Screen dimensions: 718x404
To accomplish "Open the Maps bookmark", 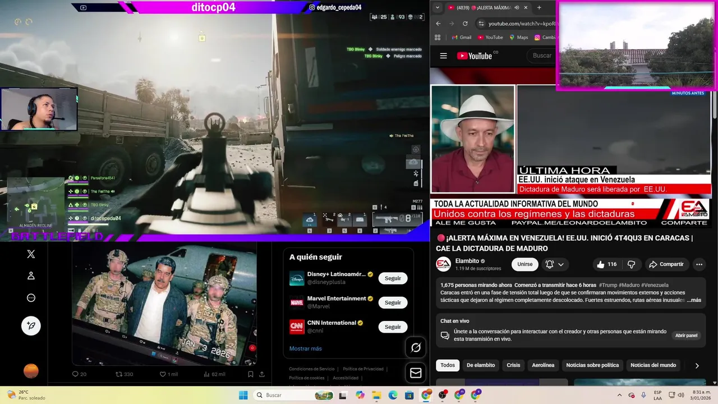I will coord(518,38).
